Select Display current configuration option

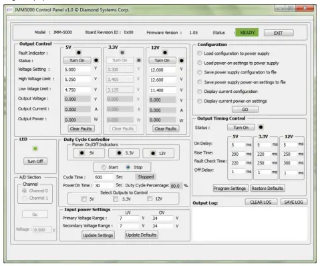200,92
